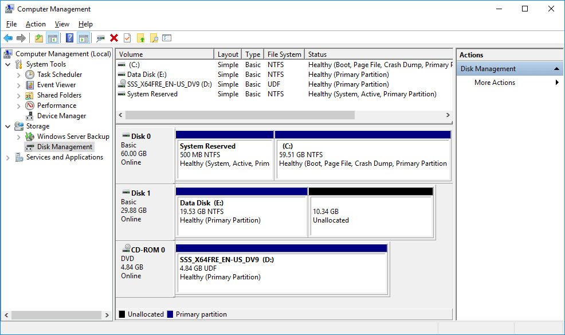The width and height of the screenshot is (565, 335).
Task: Open the Help menu
Action: tap(85, 24)
